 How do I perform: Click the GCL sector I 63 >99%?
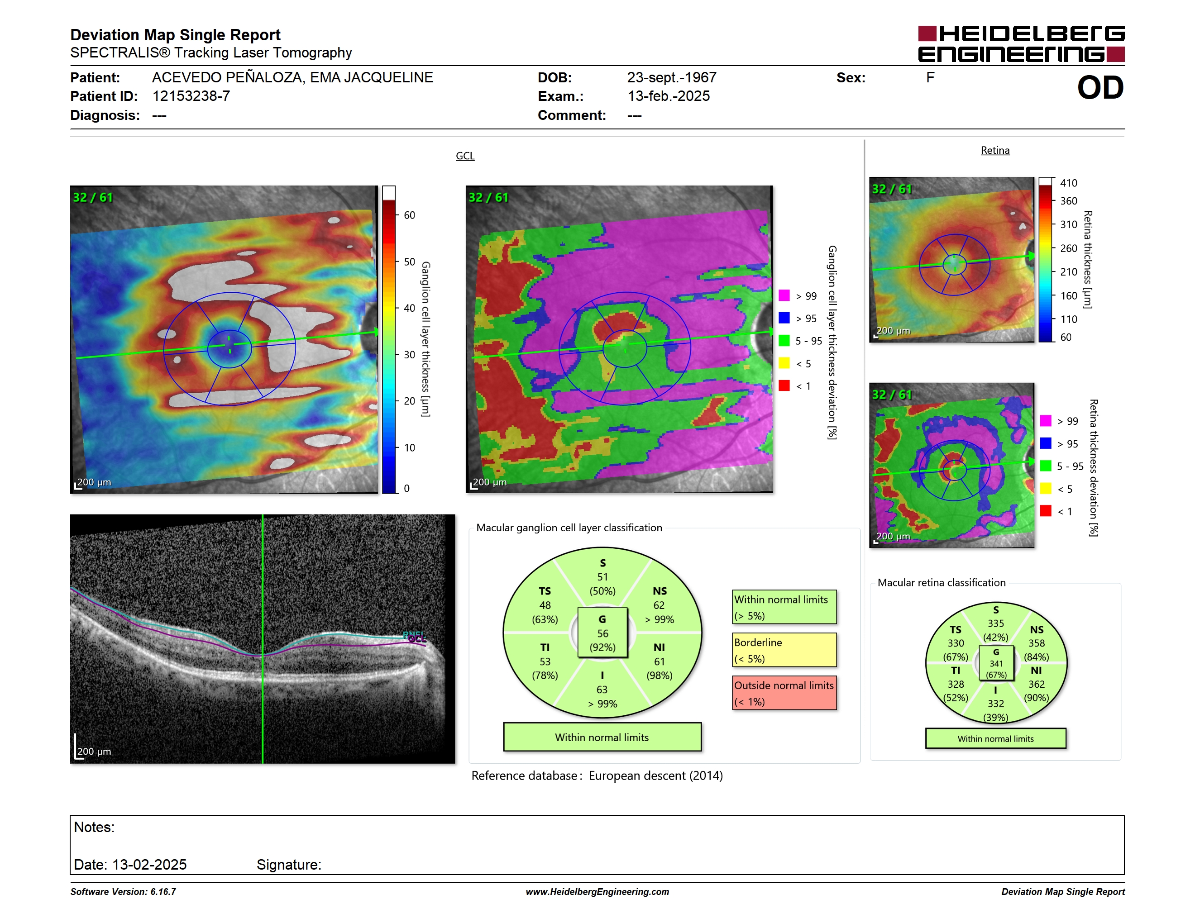[x=602, y=689]
